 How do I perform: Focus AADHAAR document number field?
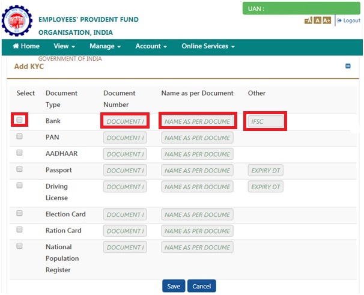(125, 154)
